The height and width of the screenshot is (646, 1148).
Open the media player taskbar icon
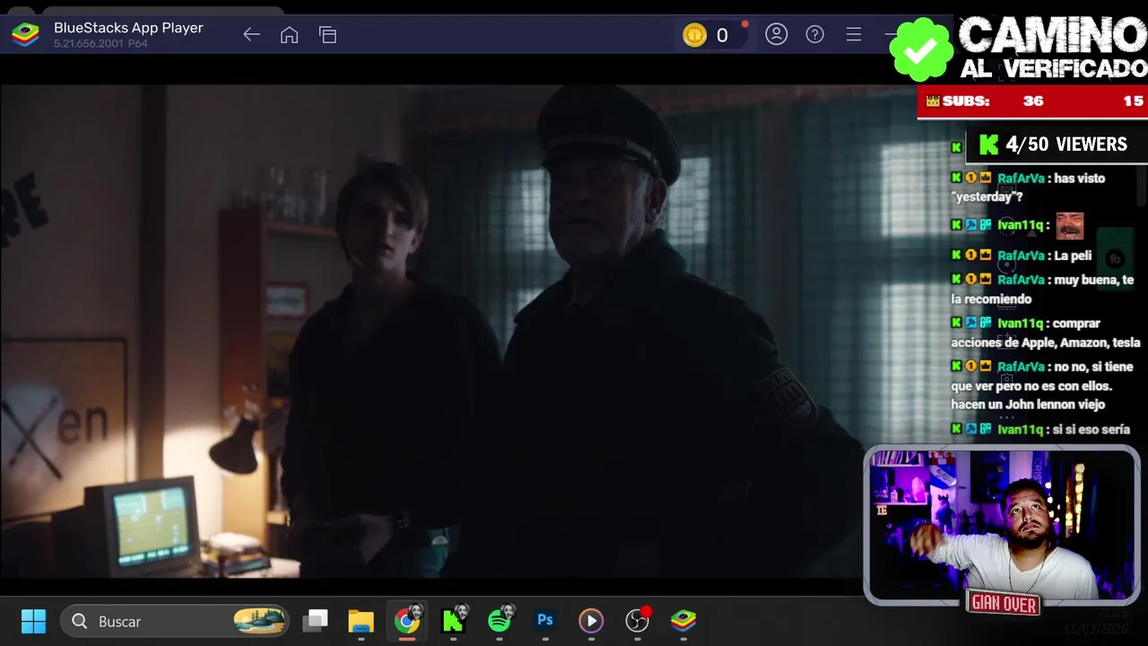591,621
